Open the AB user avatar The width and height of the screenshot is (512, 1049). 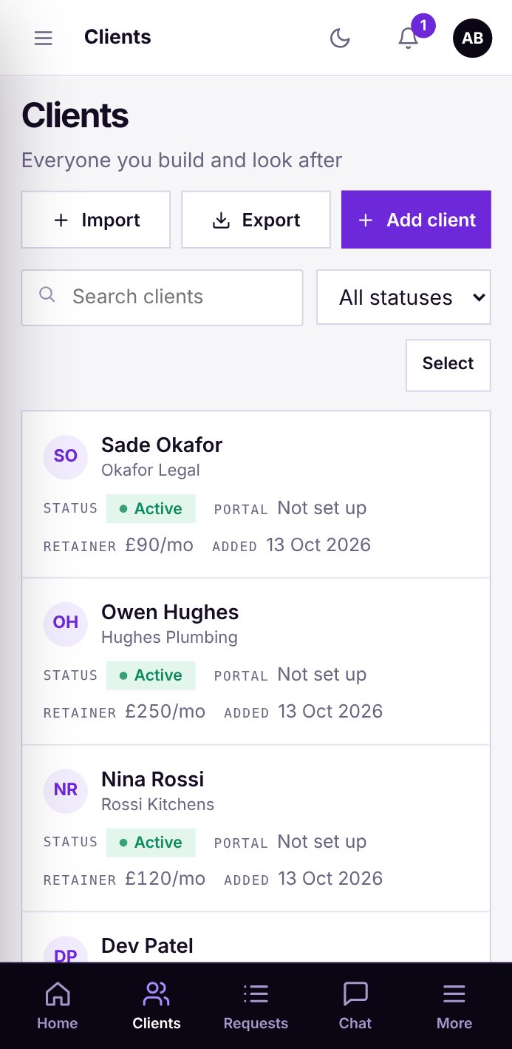click(472, 38)
